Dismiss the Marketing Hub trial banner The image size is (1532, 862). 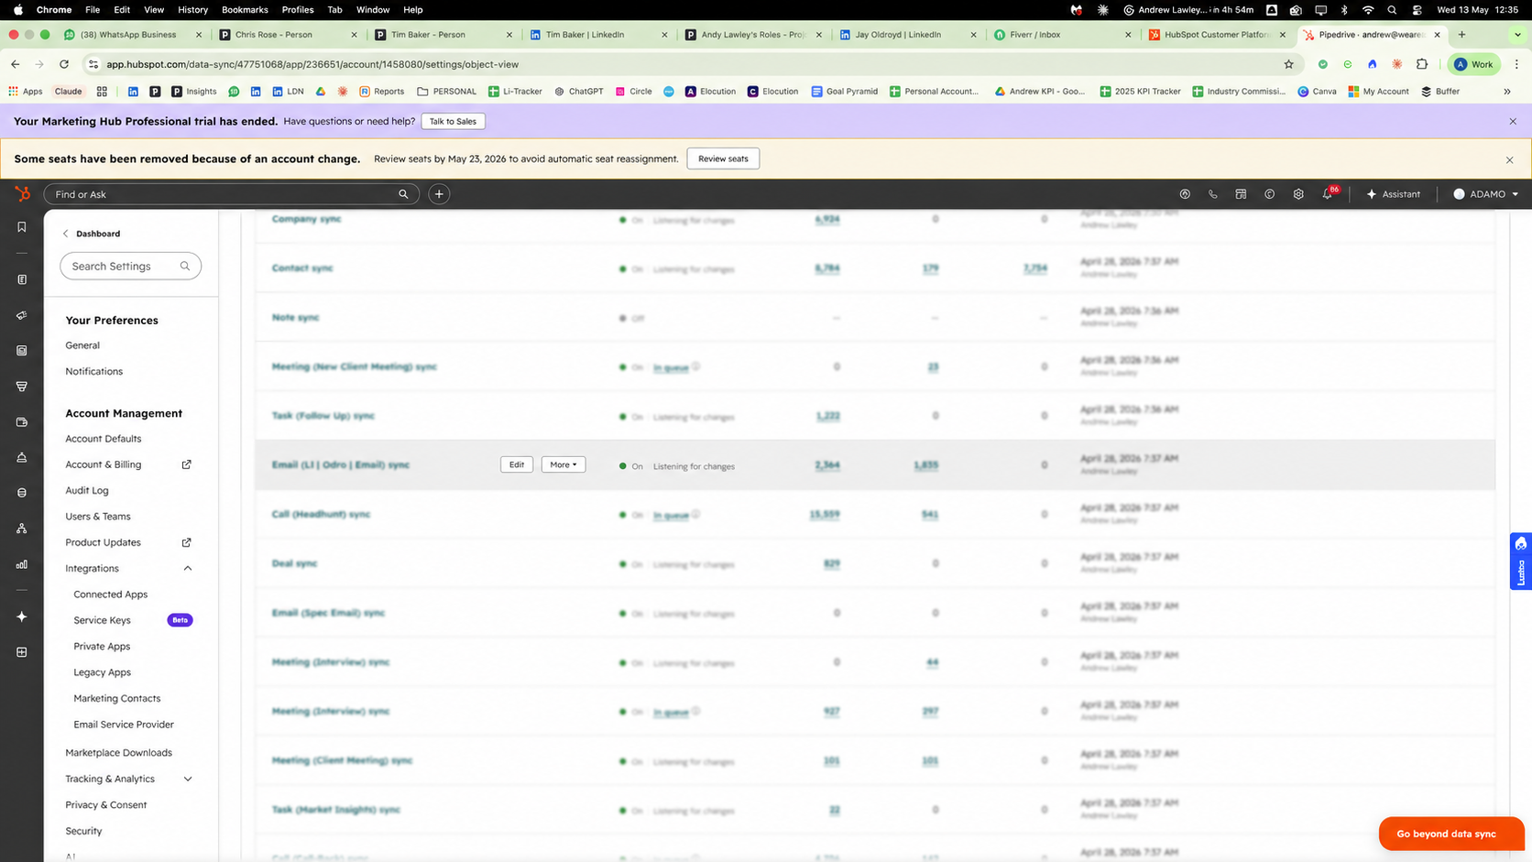pyautogui.click(x=1513, y=121)
